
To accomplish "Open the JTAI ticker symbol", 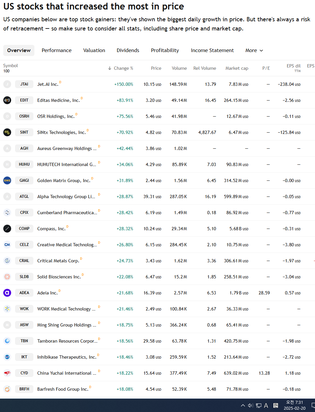I will click(24, 84).
